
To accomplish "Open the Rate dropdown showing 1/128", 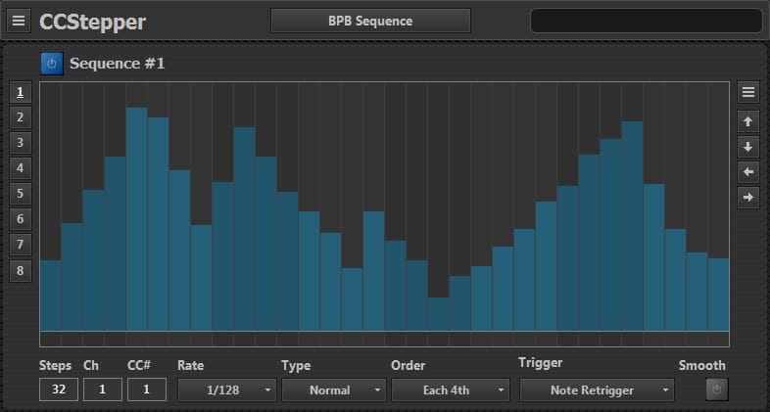I will point(226,390).
